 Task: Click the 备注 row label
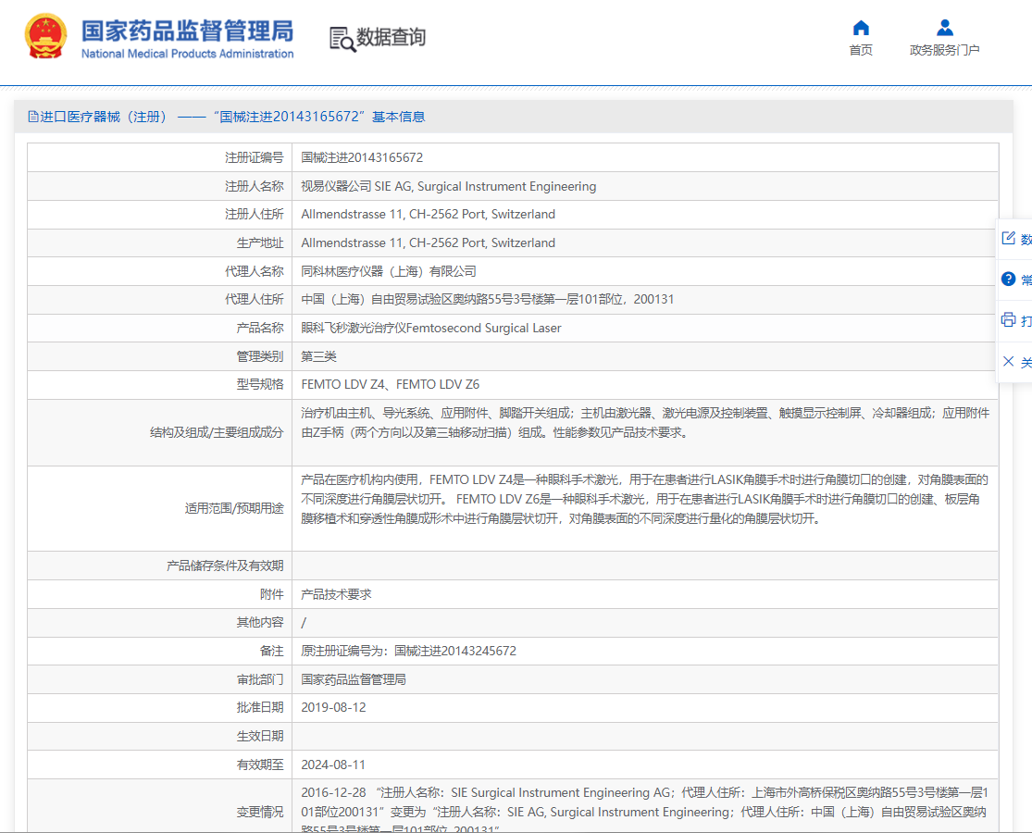[272, 651]
